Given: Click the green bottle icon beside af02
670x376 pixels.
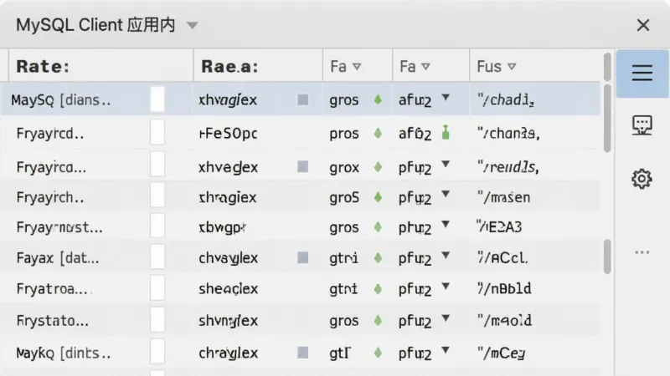Looking at the screenshot, I should point(446,133).
